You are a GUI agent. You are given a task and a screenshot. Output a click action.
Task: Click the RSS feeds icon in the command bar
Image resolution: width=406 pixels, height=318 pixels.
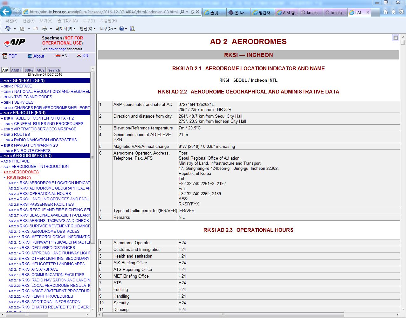click(x=22, y=29)
